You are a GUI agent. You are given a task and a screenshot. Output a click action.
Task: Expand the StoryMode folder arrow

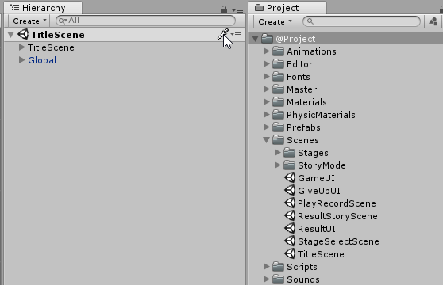pos(277,165)
